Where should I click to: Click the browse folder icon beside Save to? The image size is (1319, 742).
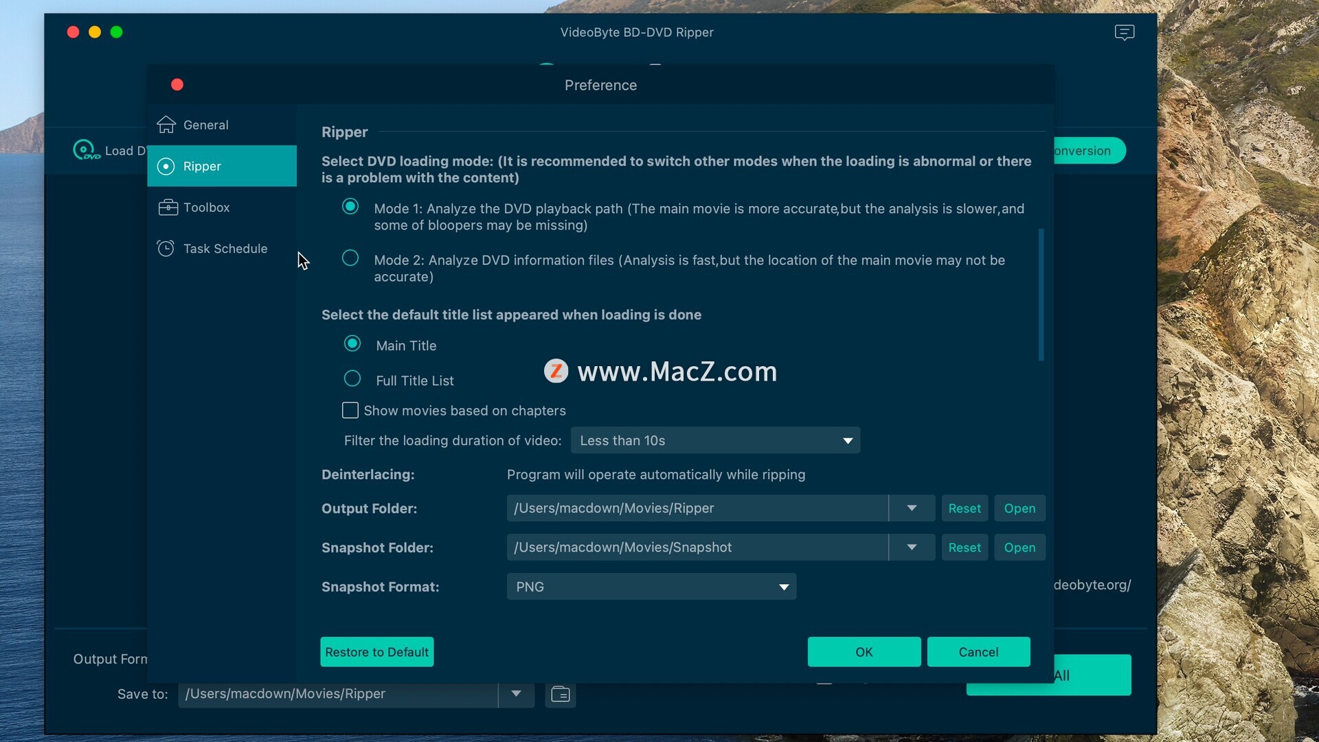561,695
